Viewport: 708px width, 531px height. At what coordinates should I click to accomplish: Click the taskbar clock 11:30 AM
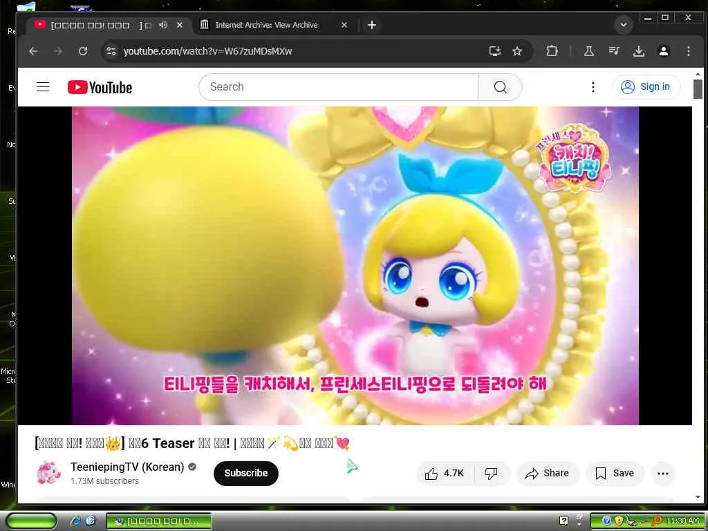[x=682, y=521]
